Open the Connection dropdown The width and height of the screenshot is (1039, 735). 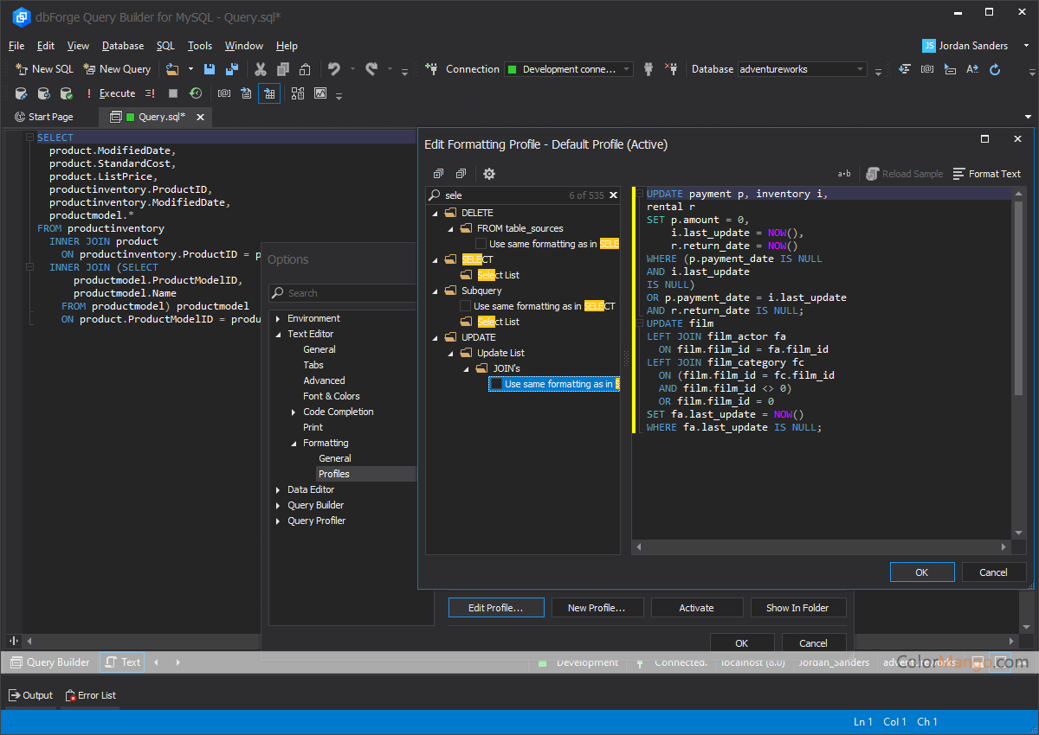(x=627, y=69)
